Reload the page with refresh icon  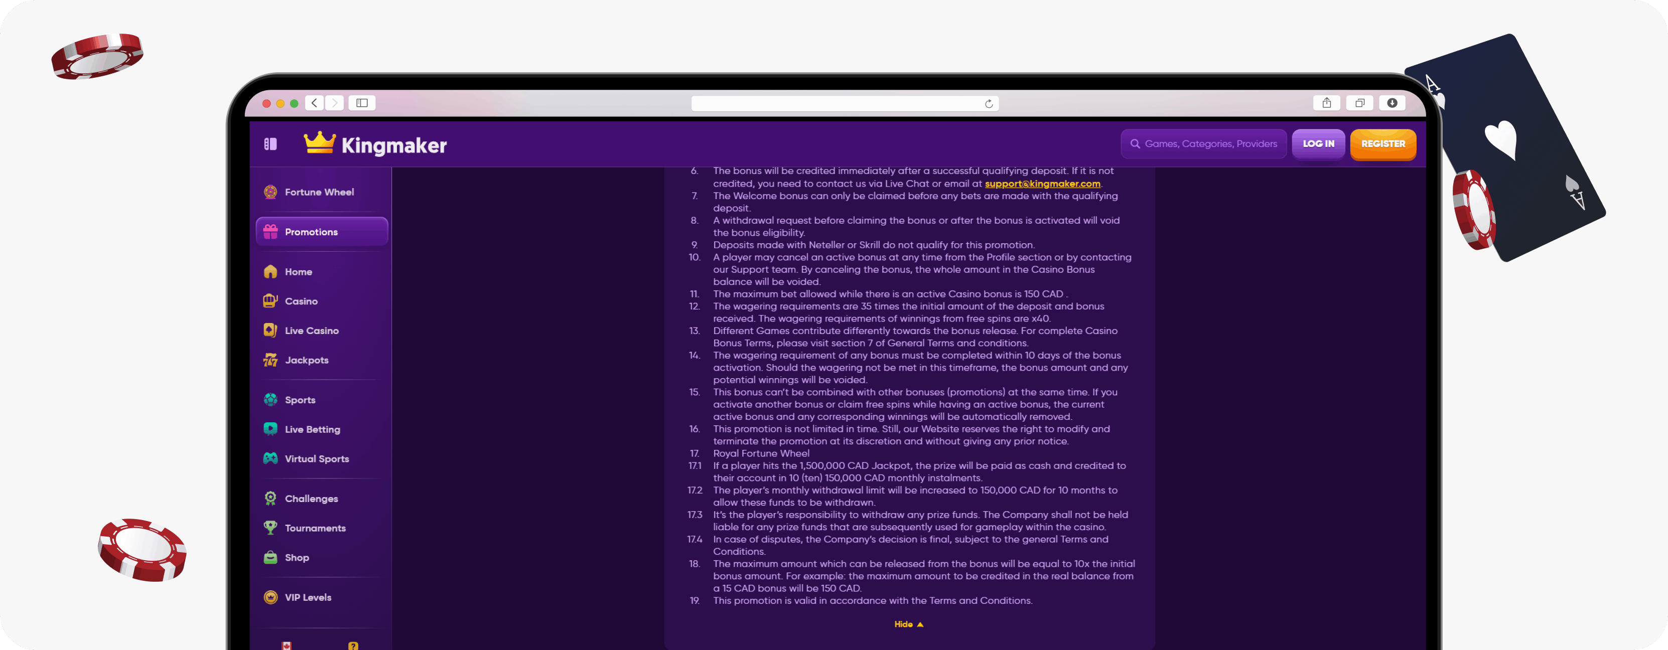point(989,104)
